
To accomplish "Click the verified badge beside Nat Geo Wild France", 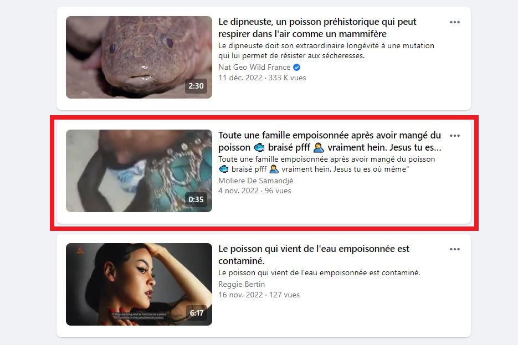I will click(x=296, y=68).
